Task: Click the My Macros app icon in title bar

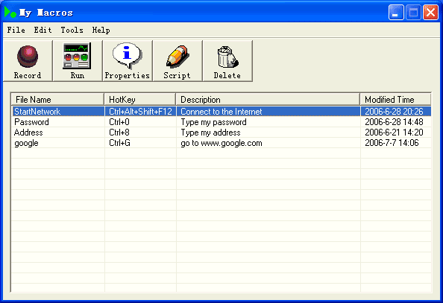Action: tap(10, 12)
